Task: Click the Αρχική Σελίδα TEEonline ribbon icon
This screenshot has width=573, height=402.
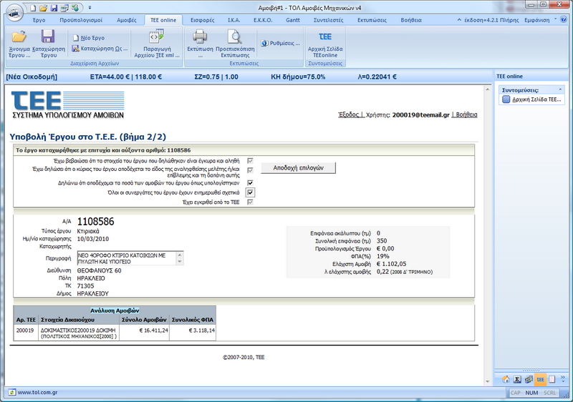Action: point(324,37)
